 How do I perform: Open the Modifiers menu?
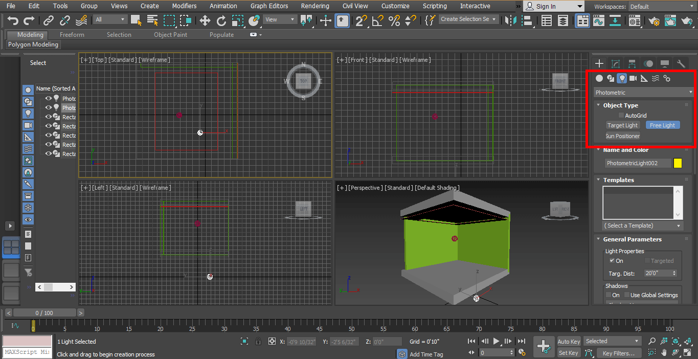tap(184, 6)
